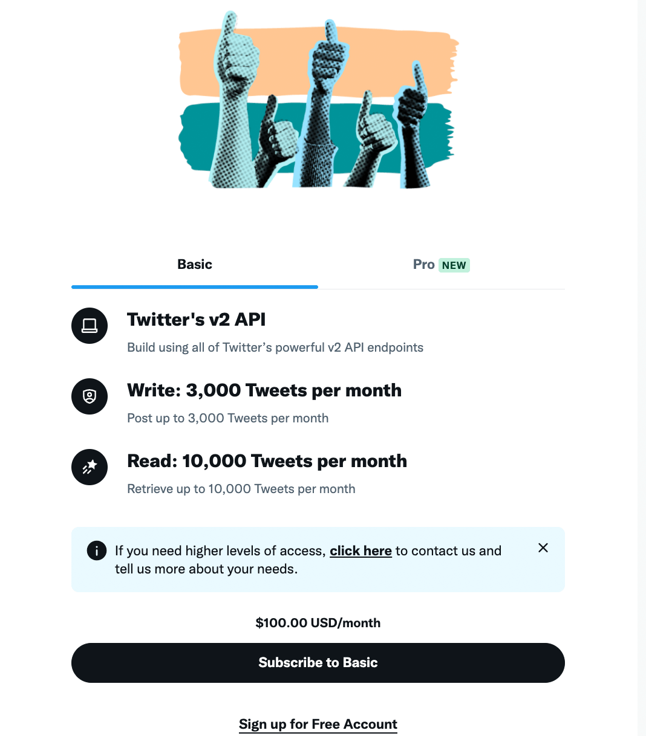
Task: Click the "Twitter's v2 API" heading
Action: tap(197, 320)
